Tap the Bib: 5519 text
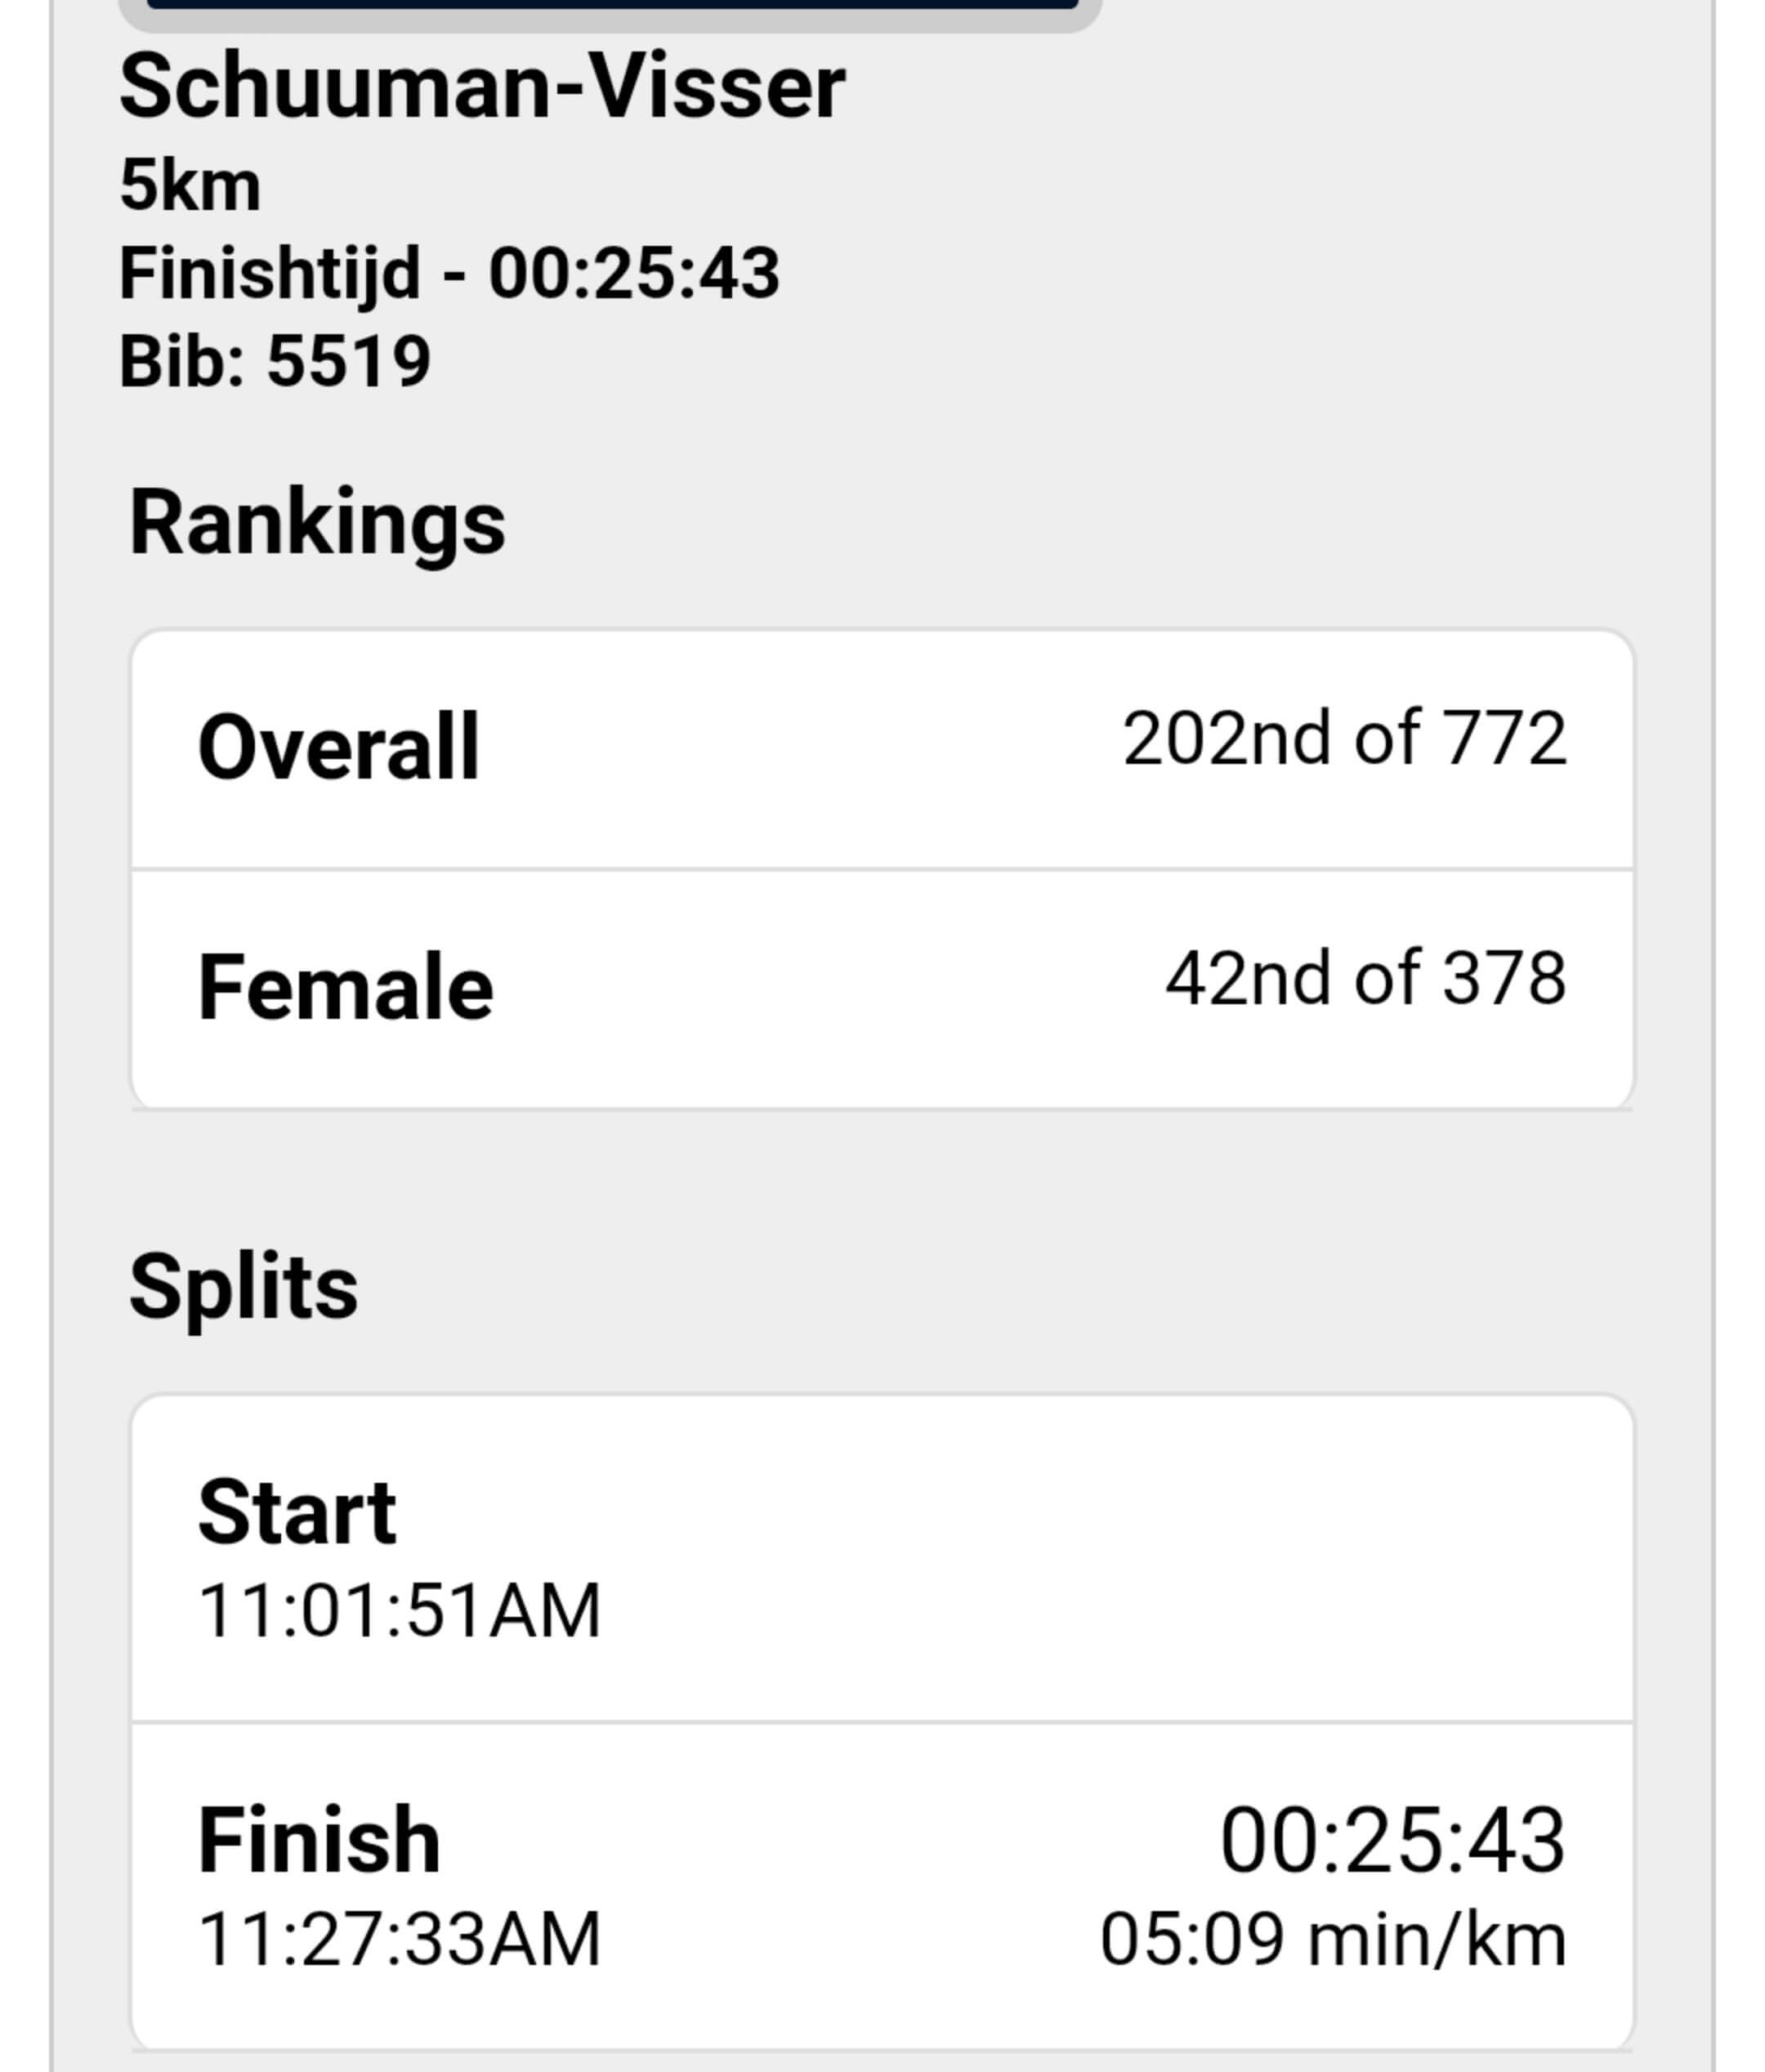The width and height of the screenshot is (1765, 2072). 275,361
